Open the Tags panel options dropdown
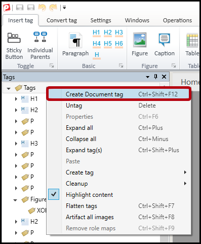201x244 pixels. (x=147, y=77)
